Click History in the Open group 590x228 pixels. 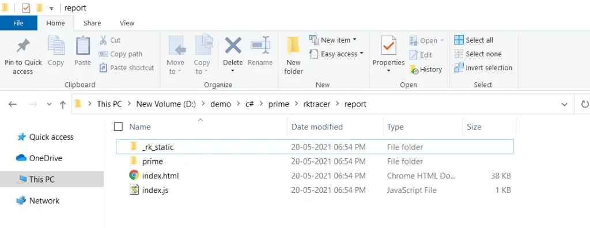pyautogui.click(x=426, y=69)
